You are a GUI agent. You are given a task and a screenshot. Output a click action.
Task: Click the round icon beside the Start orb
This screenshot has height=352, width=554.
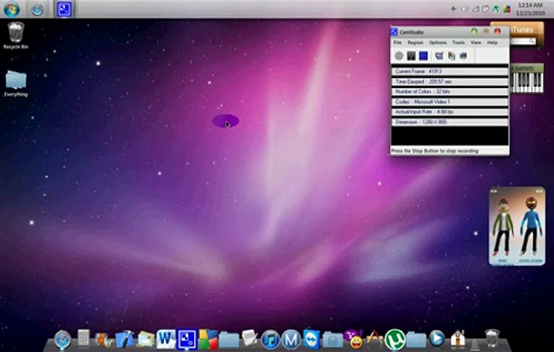tap(37, 10)
